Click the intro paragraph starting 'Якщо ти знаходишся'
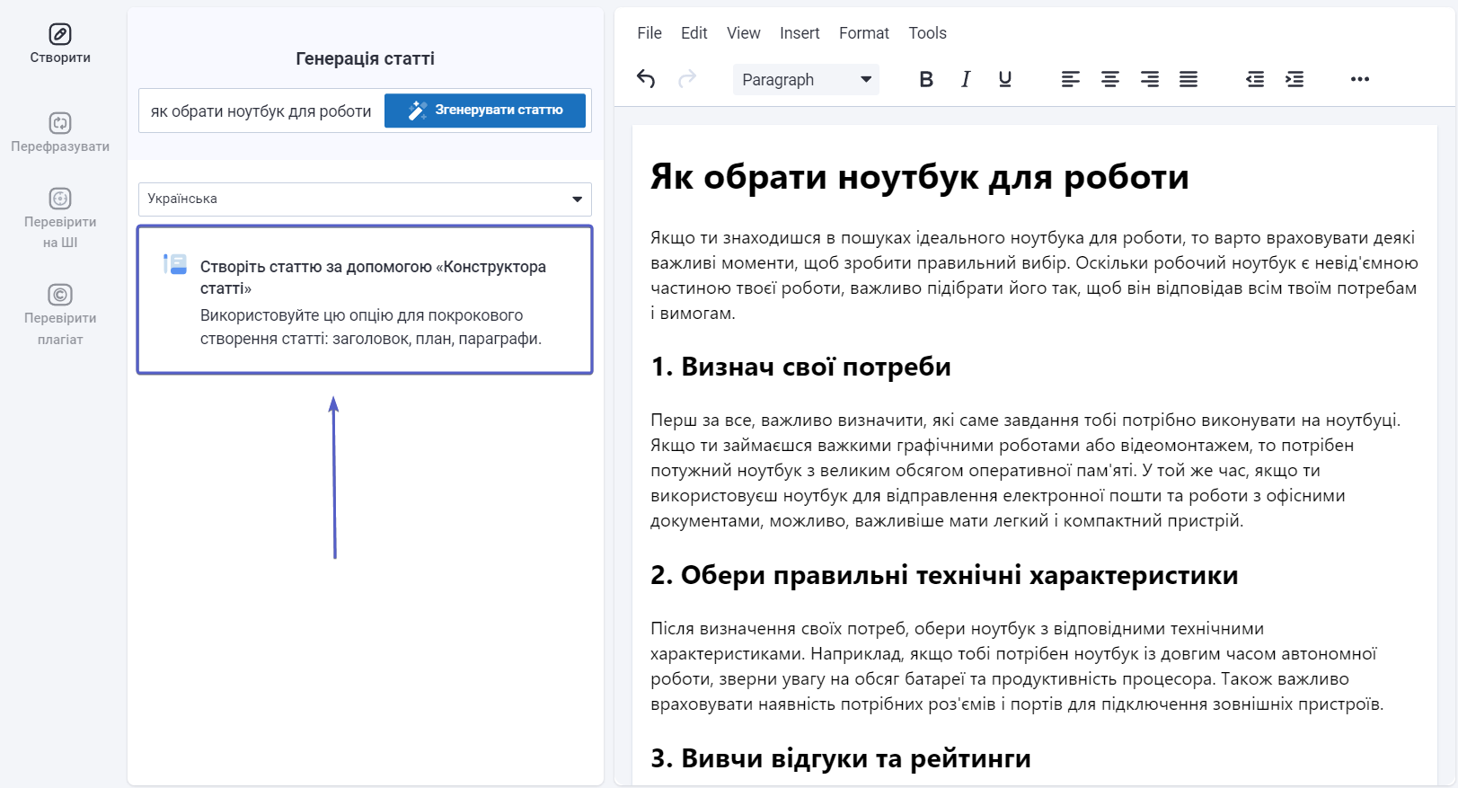Viewport: 1458px width, 788px height. pyautogui.click(x=1034, y=275)
